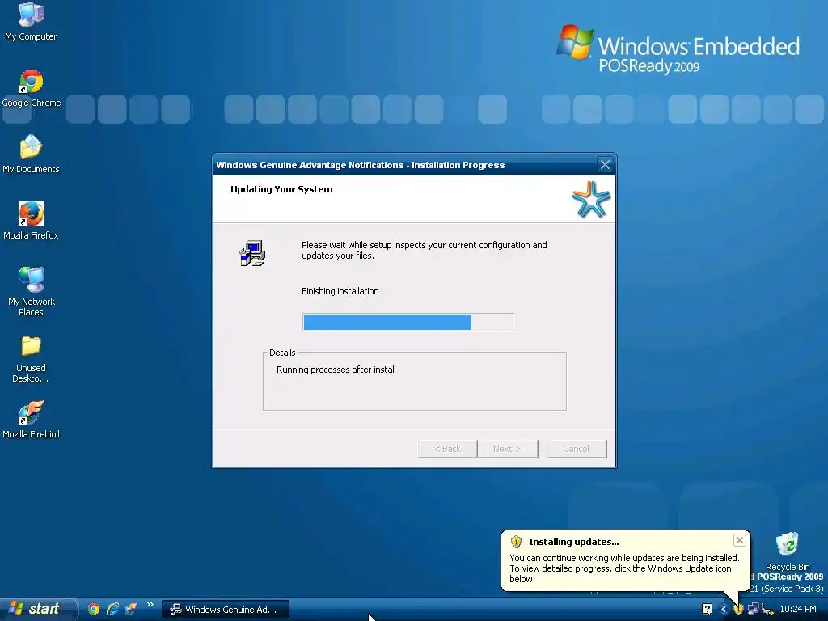The height and width of the screenshot is (621, 828).
Task: Launch Chrome from the Quick Launch bar
Action: pos(94,609)
